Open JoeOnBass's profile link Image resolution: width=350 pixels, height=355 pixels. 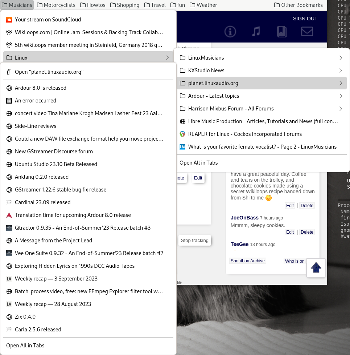[244, 218]
